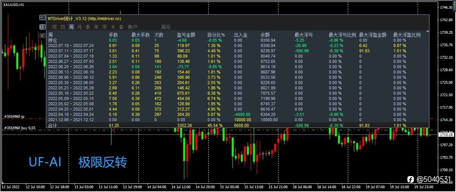Select the week row 2022.06.13 ~ 2022.06.19
Screen dimensions: 456x192
click(x=237, y=72)
